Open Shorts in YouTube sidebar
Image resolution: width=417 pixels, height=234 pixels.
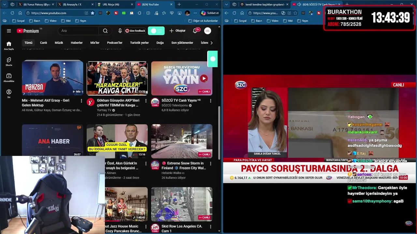(x=9, y=62)
